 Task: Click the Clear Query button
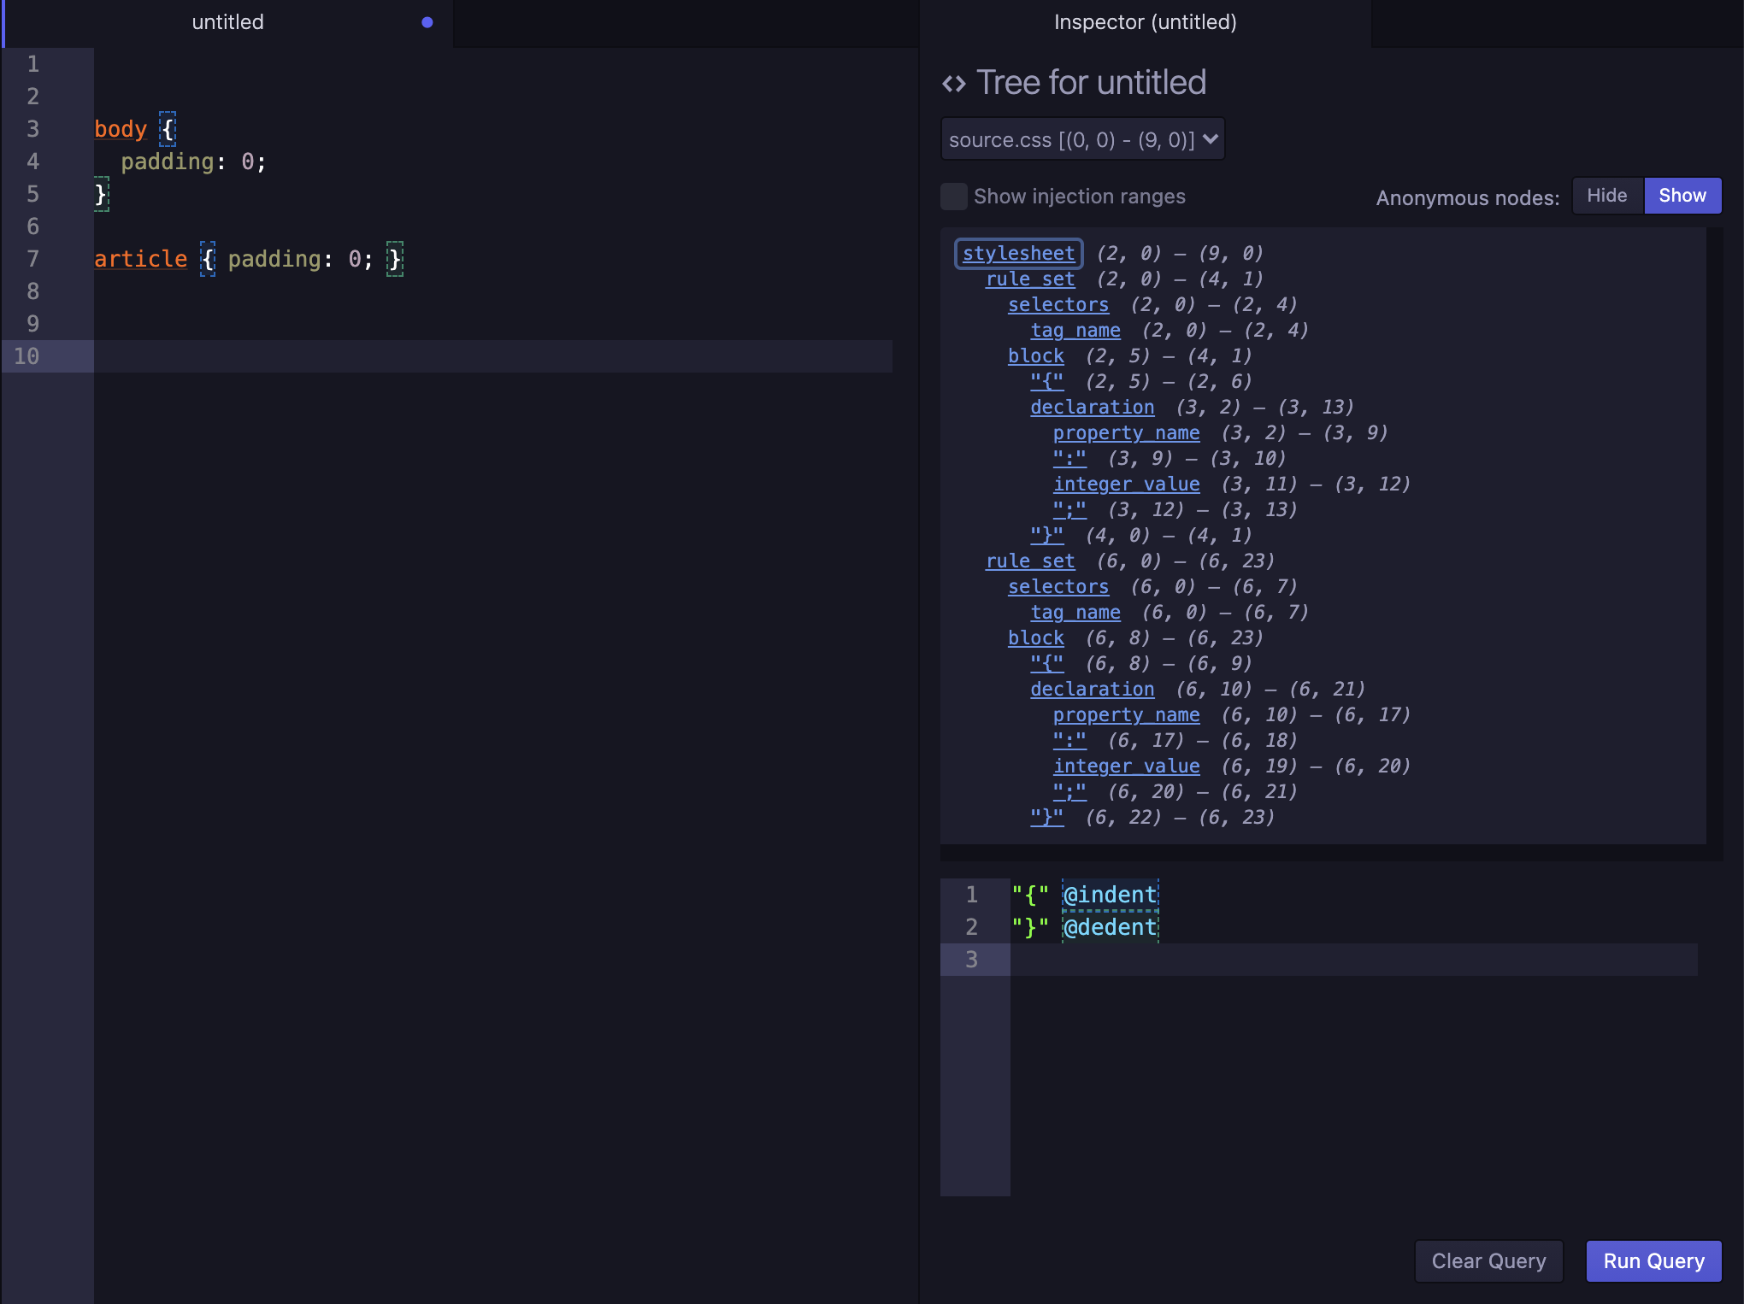tap(1488, 1261)
